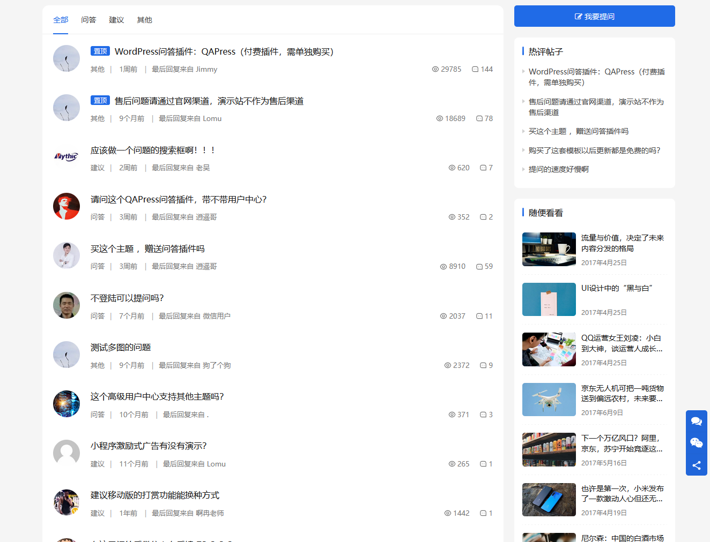The height and width of the screenshot is (542, 710).
Task: Open thumbnail for UI设计中的黑与白 article
Action: [x=549, y=299]
